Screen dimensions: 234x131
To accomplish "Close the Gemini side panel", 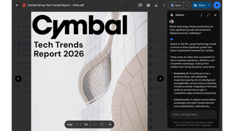I will pyautogui.click(x=215, y=15).
